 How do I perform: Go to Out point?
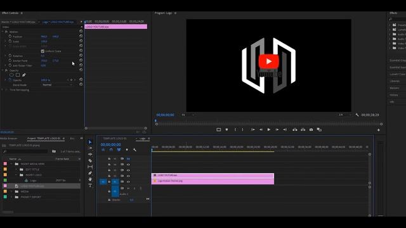pos(285,129)
